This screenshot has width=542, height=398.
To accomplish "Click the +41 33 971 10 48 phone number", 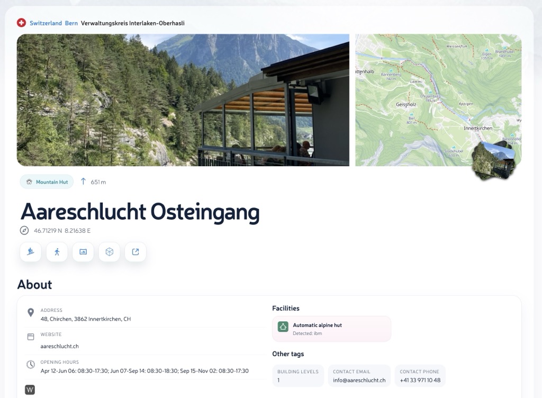I will point(420,380).
